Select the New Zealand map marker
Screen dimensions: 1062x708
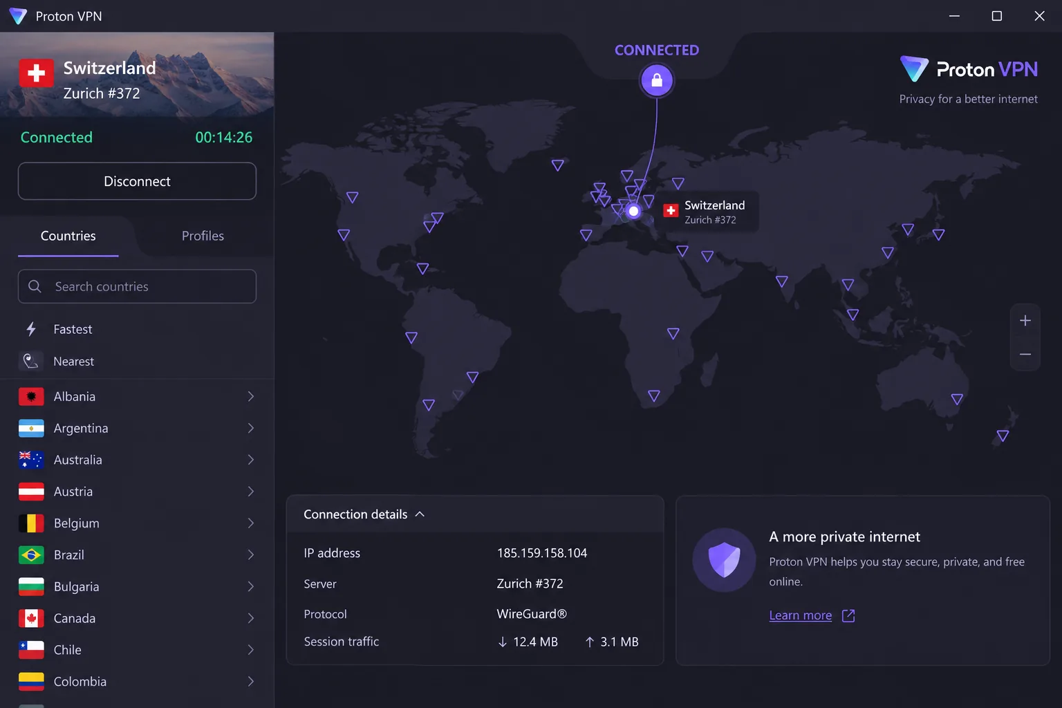[x=1003, y=436]
